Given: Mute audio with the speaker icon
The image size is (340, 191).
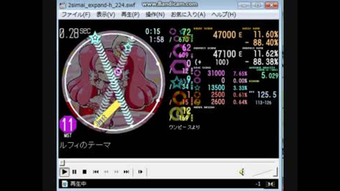Looking at the screenshot, I should (x=242, y=172).
